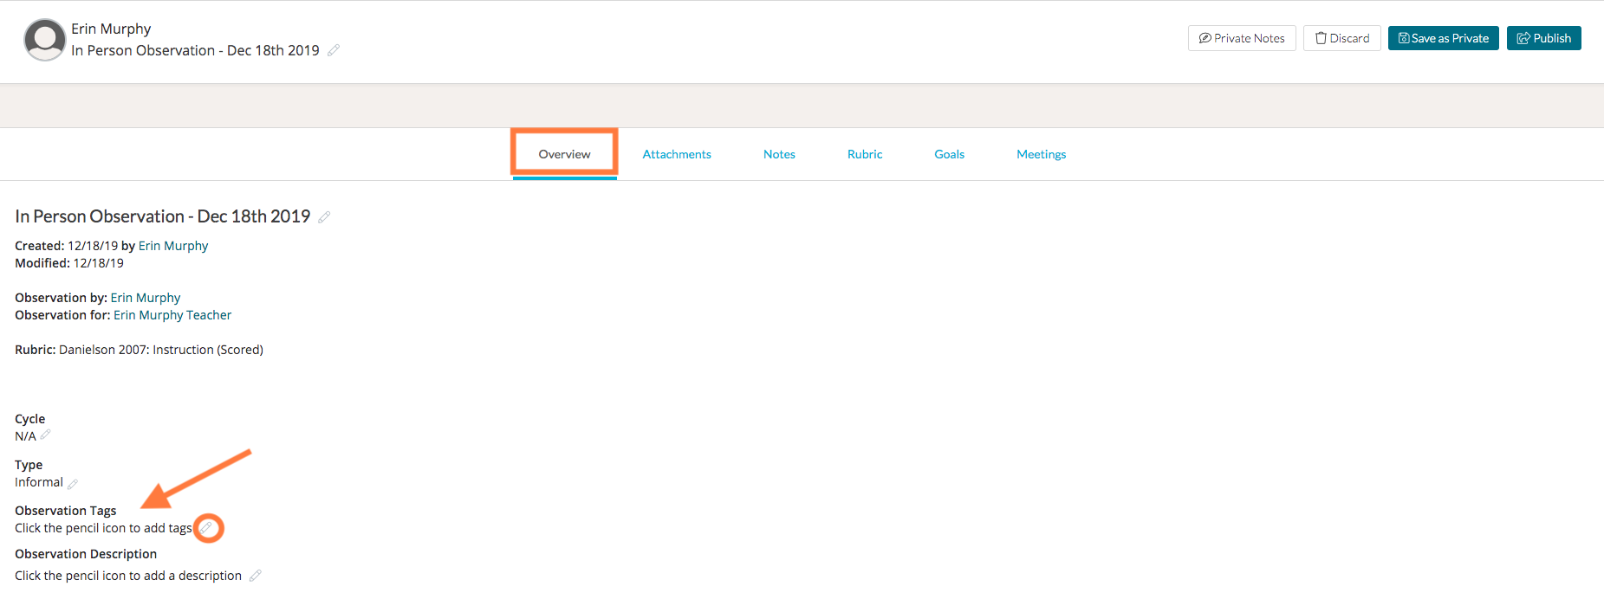
Task: Click the Erin Murphy name in header
Action: click(111, 29)
